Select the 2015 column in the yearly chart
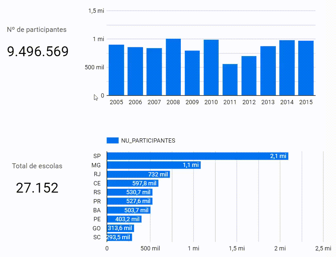This screenshot has height=257, width=336. tap(306, 68)
